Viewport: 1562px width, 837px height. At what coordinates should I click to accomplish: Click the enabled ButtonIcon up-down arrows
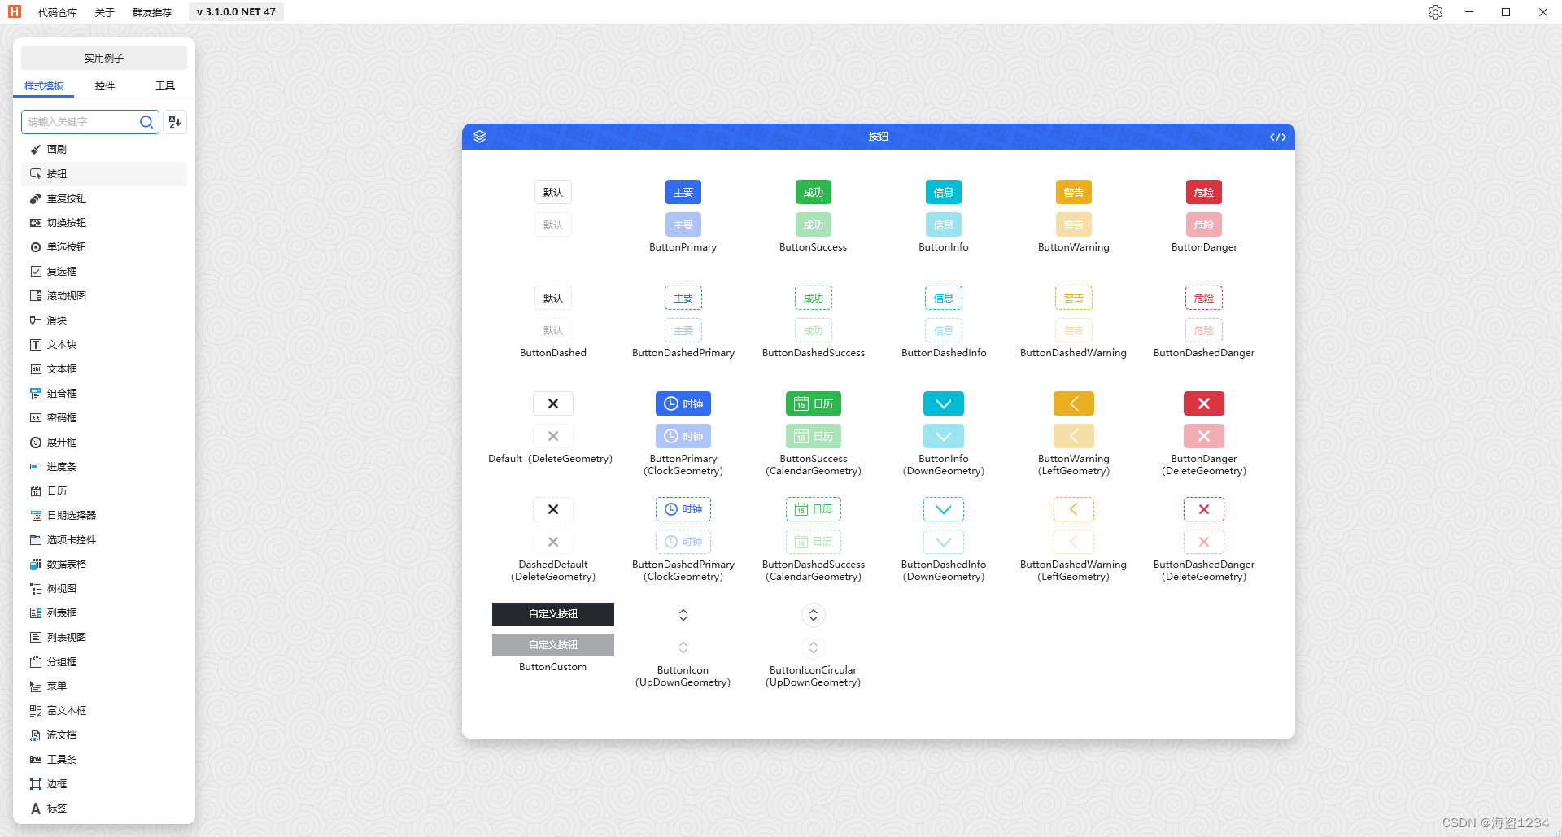click(x=683, y=615)
